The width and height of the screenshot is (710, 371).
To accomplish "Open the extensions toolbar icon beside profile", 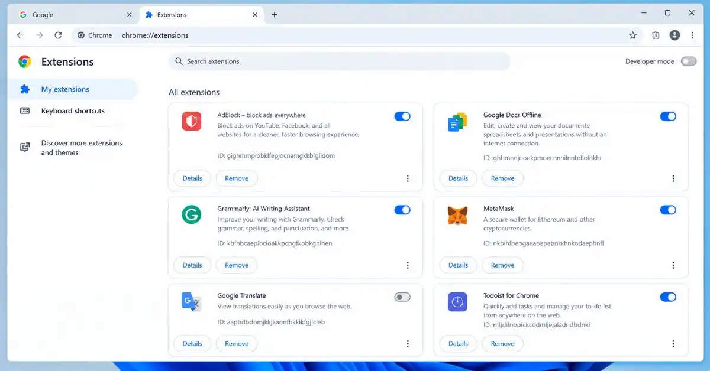I will click(656, 35).
